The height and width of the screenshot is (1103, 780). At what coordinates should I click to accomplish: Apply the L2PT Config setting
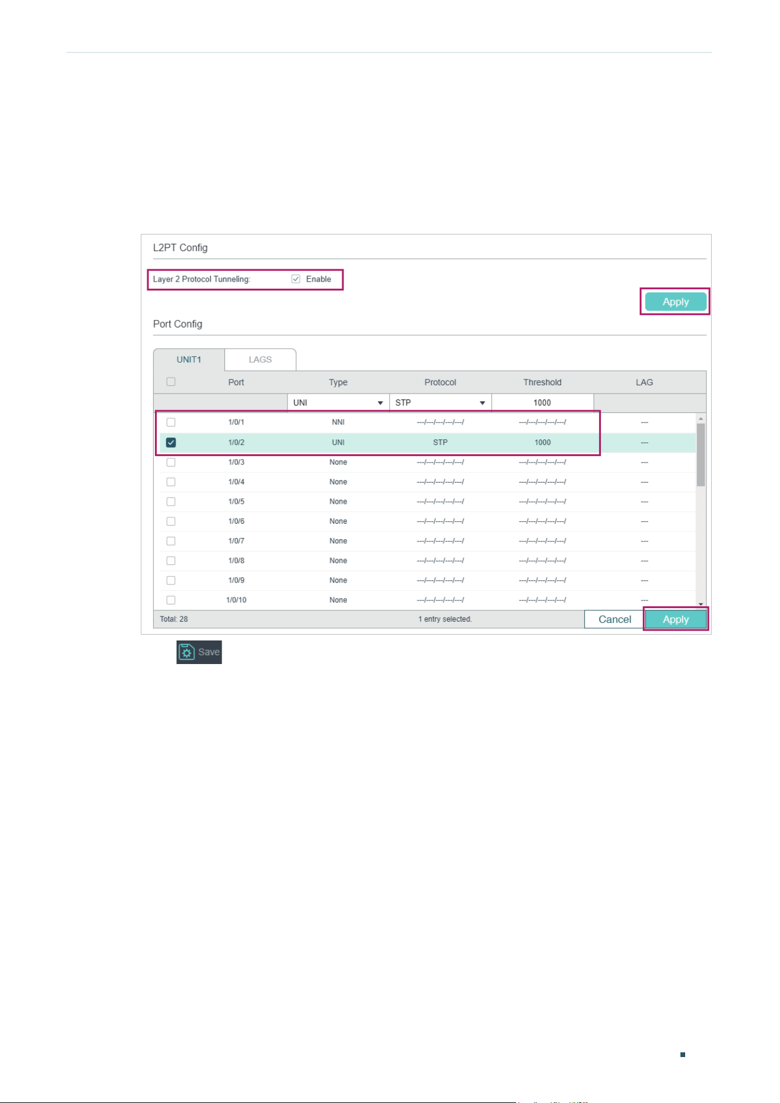[675, 302]
